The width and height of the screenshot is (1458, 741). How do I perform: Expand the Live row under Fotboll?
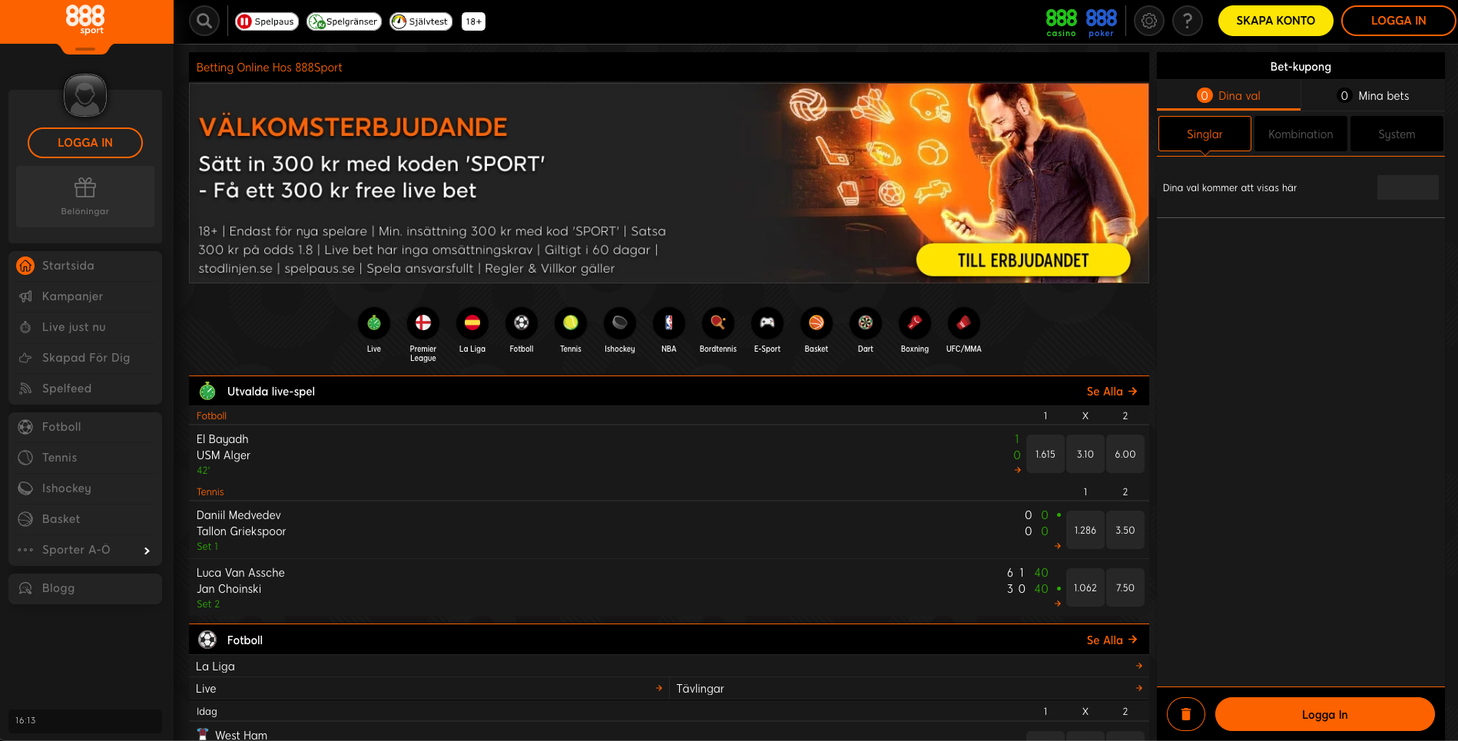(429, 688)
